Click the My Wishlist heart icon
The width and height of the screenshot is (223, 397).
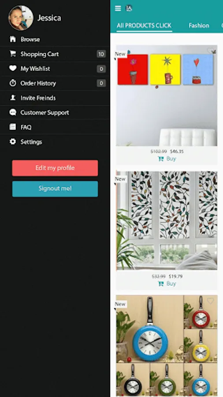(x=13, y=68)
